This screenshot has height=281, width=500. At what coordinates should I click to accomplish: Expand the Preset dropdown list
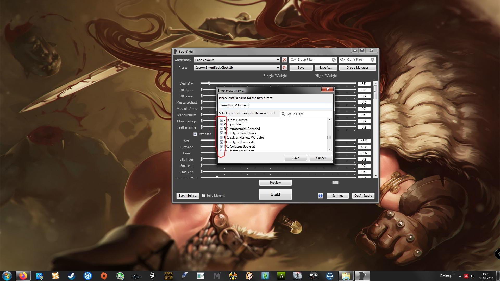[278, 68]
